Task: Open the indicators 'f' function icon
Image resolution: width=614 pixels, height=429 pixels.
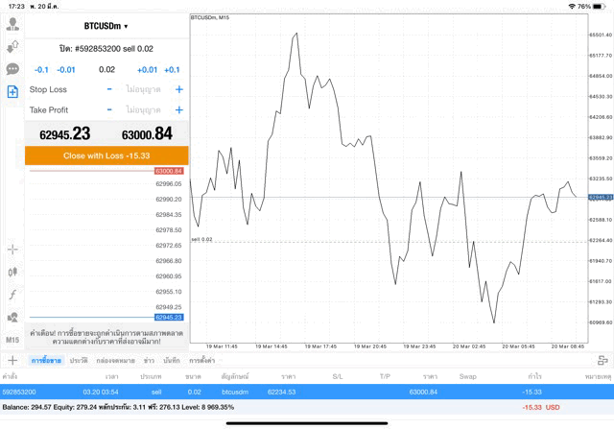Action: tap(12, 295)
